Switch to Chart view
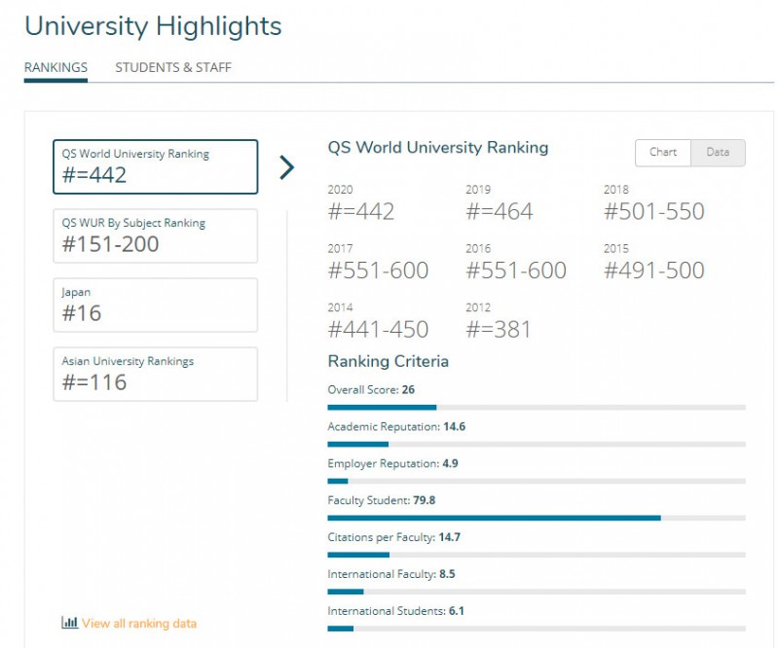This screenshot has height=648, width=779. (x=663, y=153)
